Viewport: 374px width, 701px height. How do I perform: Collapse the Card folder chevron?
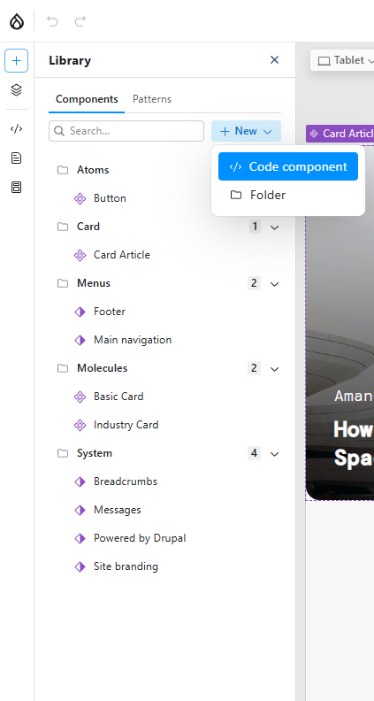[x=274, y=227]
